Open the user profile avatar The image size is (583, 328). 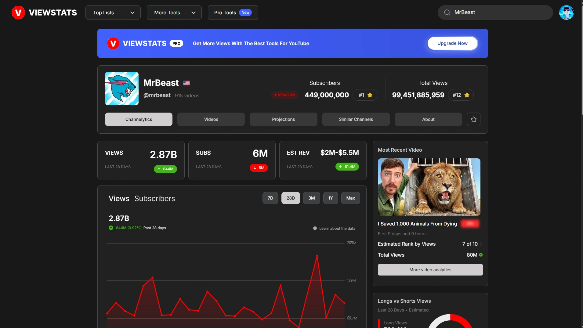pyautogui.click(x=567, y=13)
